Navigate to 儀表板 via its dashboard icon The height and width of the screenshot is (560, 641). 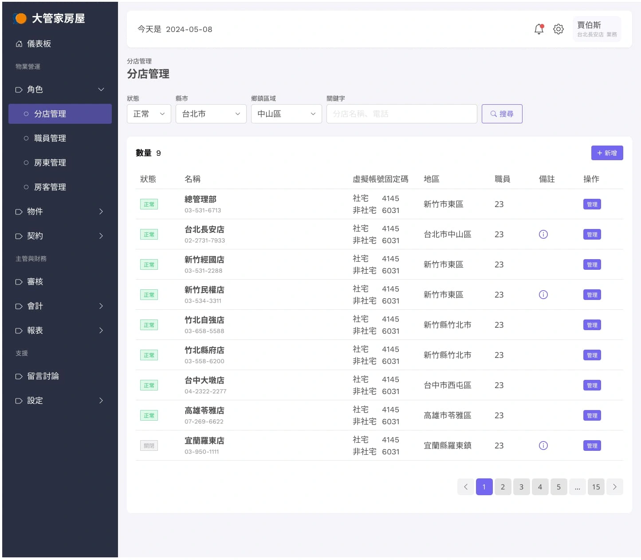(19, 43)
